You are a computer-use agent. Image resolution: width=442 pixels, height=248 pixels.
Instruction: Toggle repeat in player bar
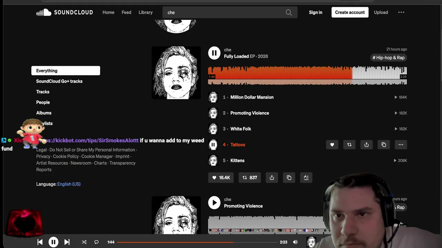96,242
